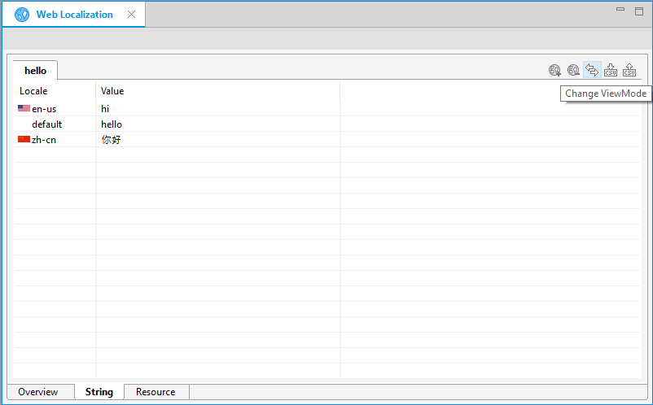Switch to the Overview tab

[38, 392]
